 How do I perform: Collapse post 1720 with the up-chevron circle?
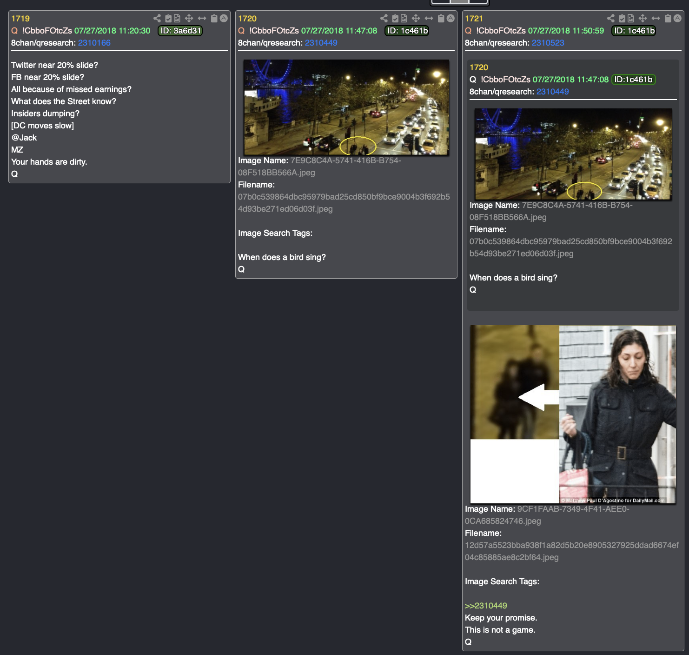point(450,18)
